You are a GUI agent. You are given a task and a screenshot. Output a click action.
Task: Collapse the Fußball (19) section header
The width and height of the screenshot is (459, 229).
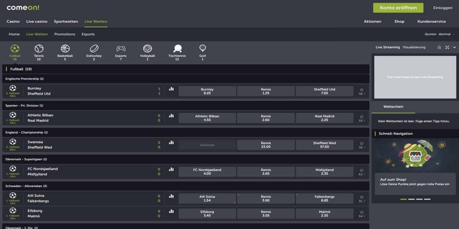click(x=186, y=69)
